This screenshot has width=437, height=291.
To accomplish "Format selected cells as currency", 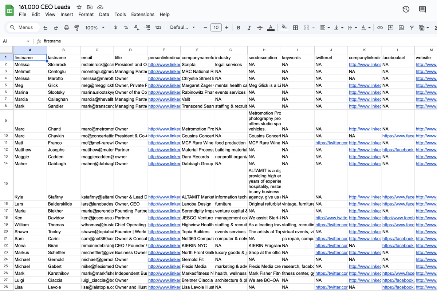I will (115, 27).
